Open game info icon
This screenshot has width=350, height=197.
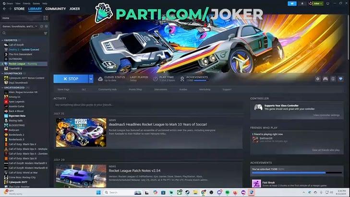click(x=333, y=79)
